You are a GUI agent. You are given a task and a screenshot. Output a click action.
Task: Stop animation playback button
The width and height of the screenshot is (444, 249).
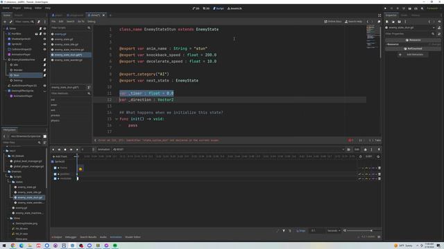[x=65, y=149]
